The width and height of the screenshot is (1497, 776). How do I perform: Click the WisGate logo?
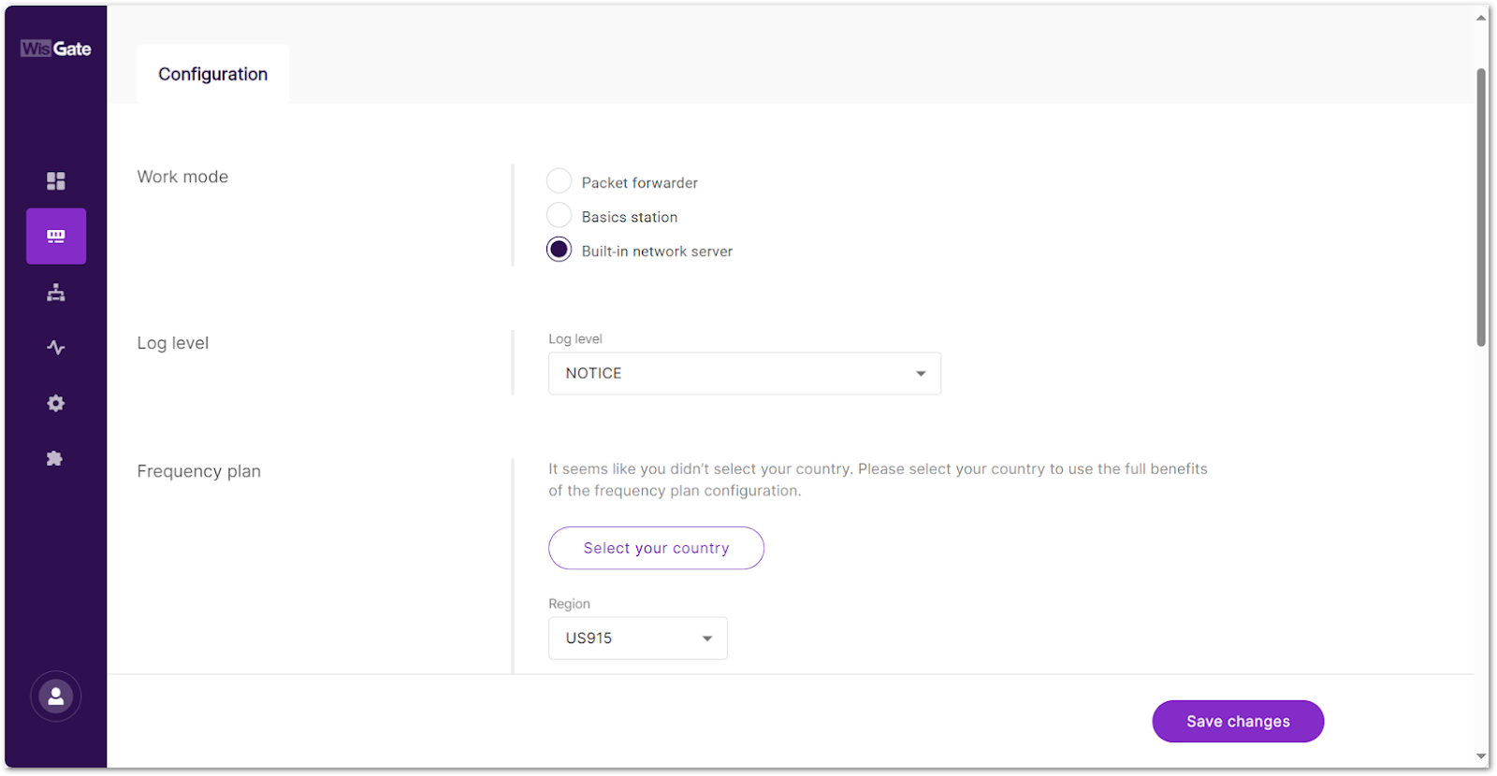[56, 49]
